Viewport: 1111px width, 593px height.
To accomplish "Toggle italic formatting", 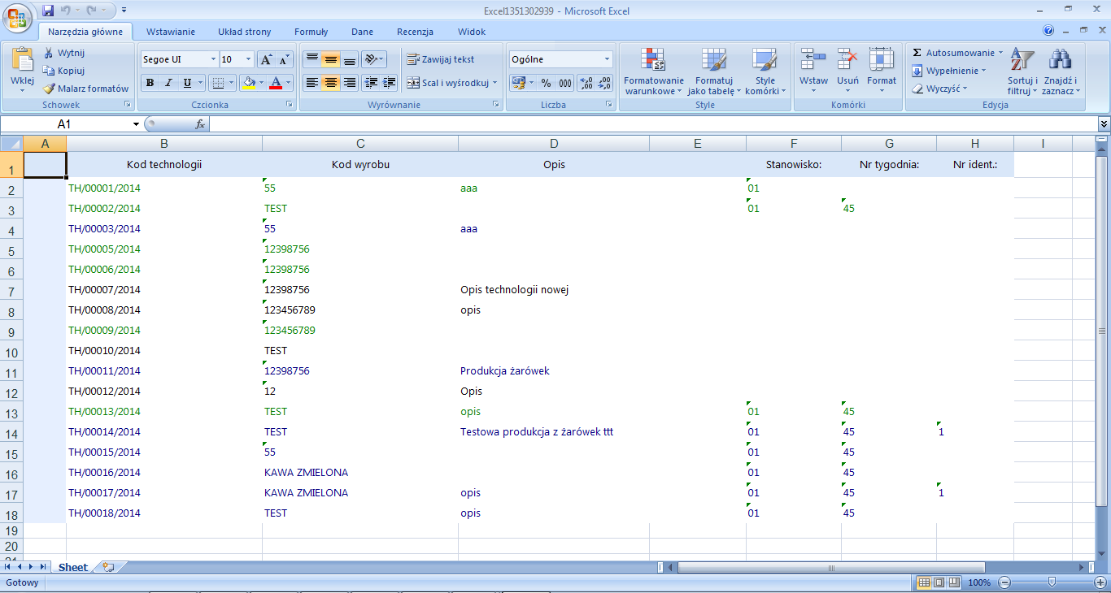I will (x=168, y=83).
